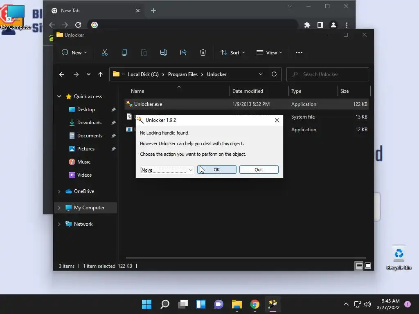Screen dimensions: 419x314
Task: Open Google Chrome from taskbar
Action: (x=255, y=304)
